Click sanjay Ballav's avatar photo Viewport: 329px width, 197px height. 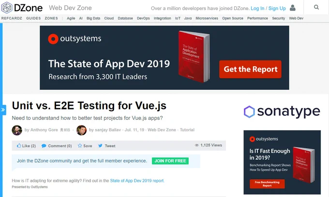click(81, 130)
